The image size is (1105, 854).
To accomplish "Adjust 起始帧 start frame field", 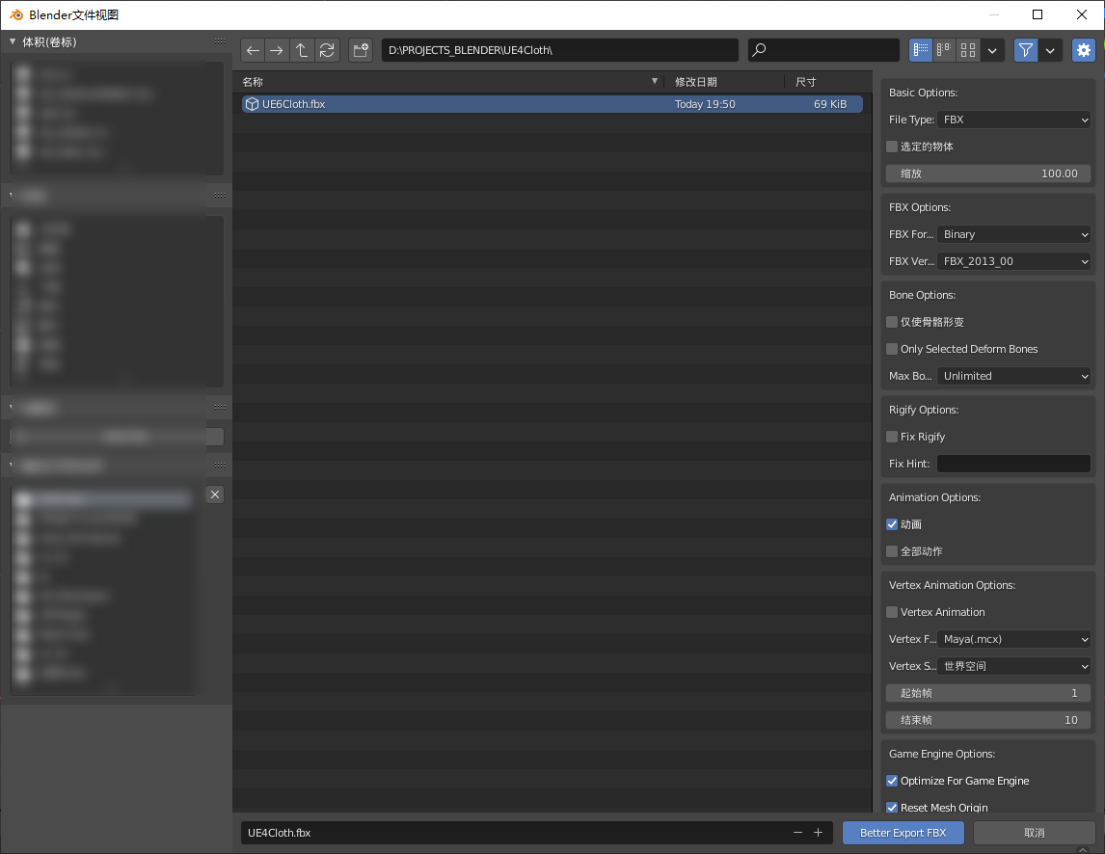I will coord(988,693).
